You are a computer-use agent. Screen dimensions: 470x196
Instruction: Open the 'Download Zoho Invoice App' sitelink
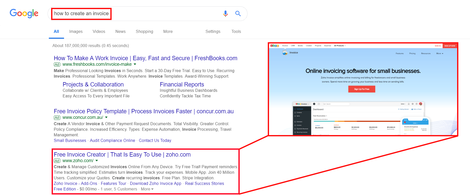pos(156,184)
